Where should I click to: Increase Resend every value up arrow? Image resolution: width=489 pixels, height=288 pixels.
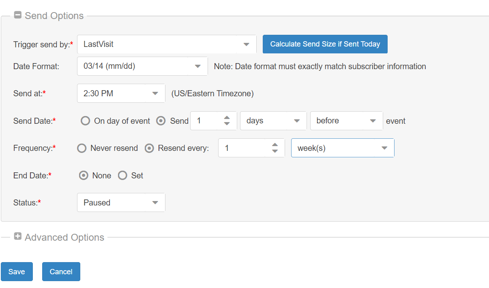point(275,145)
